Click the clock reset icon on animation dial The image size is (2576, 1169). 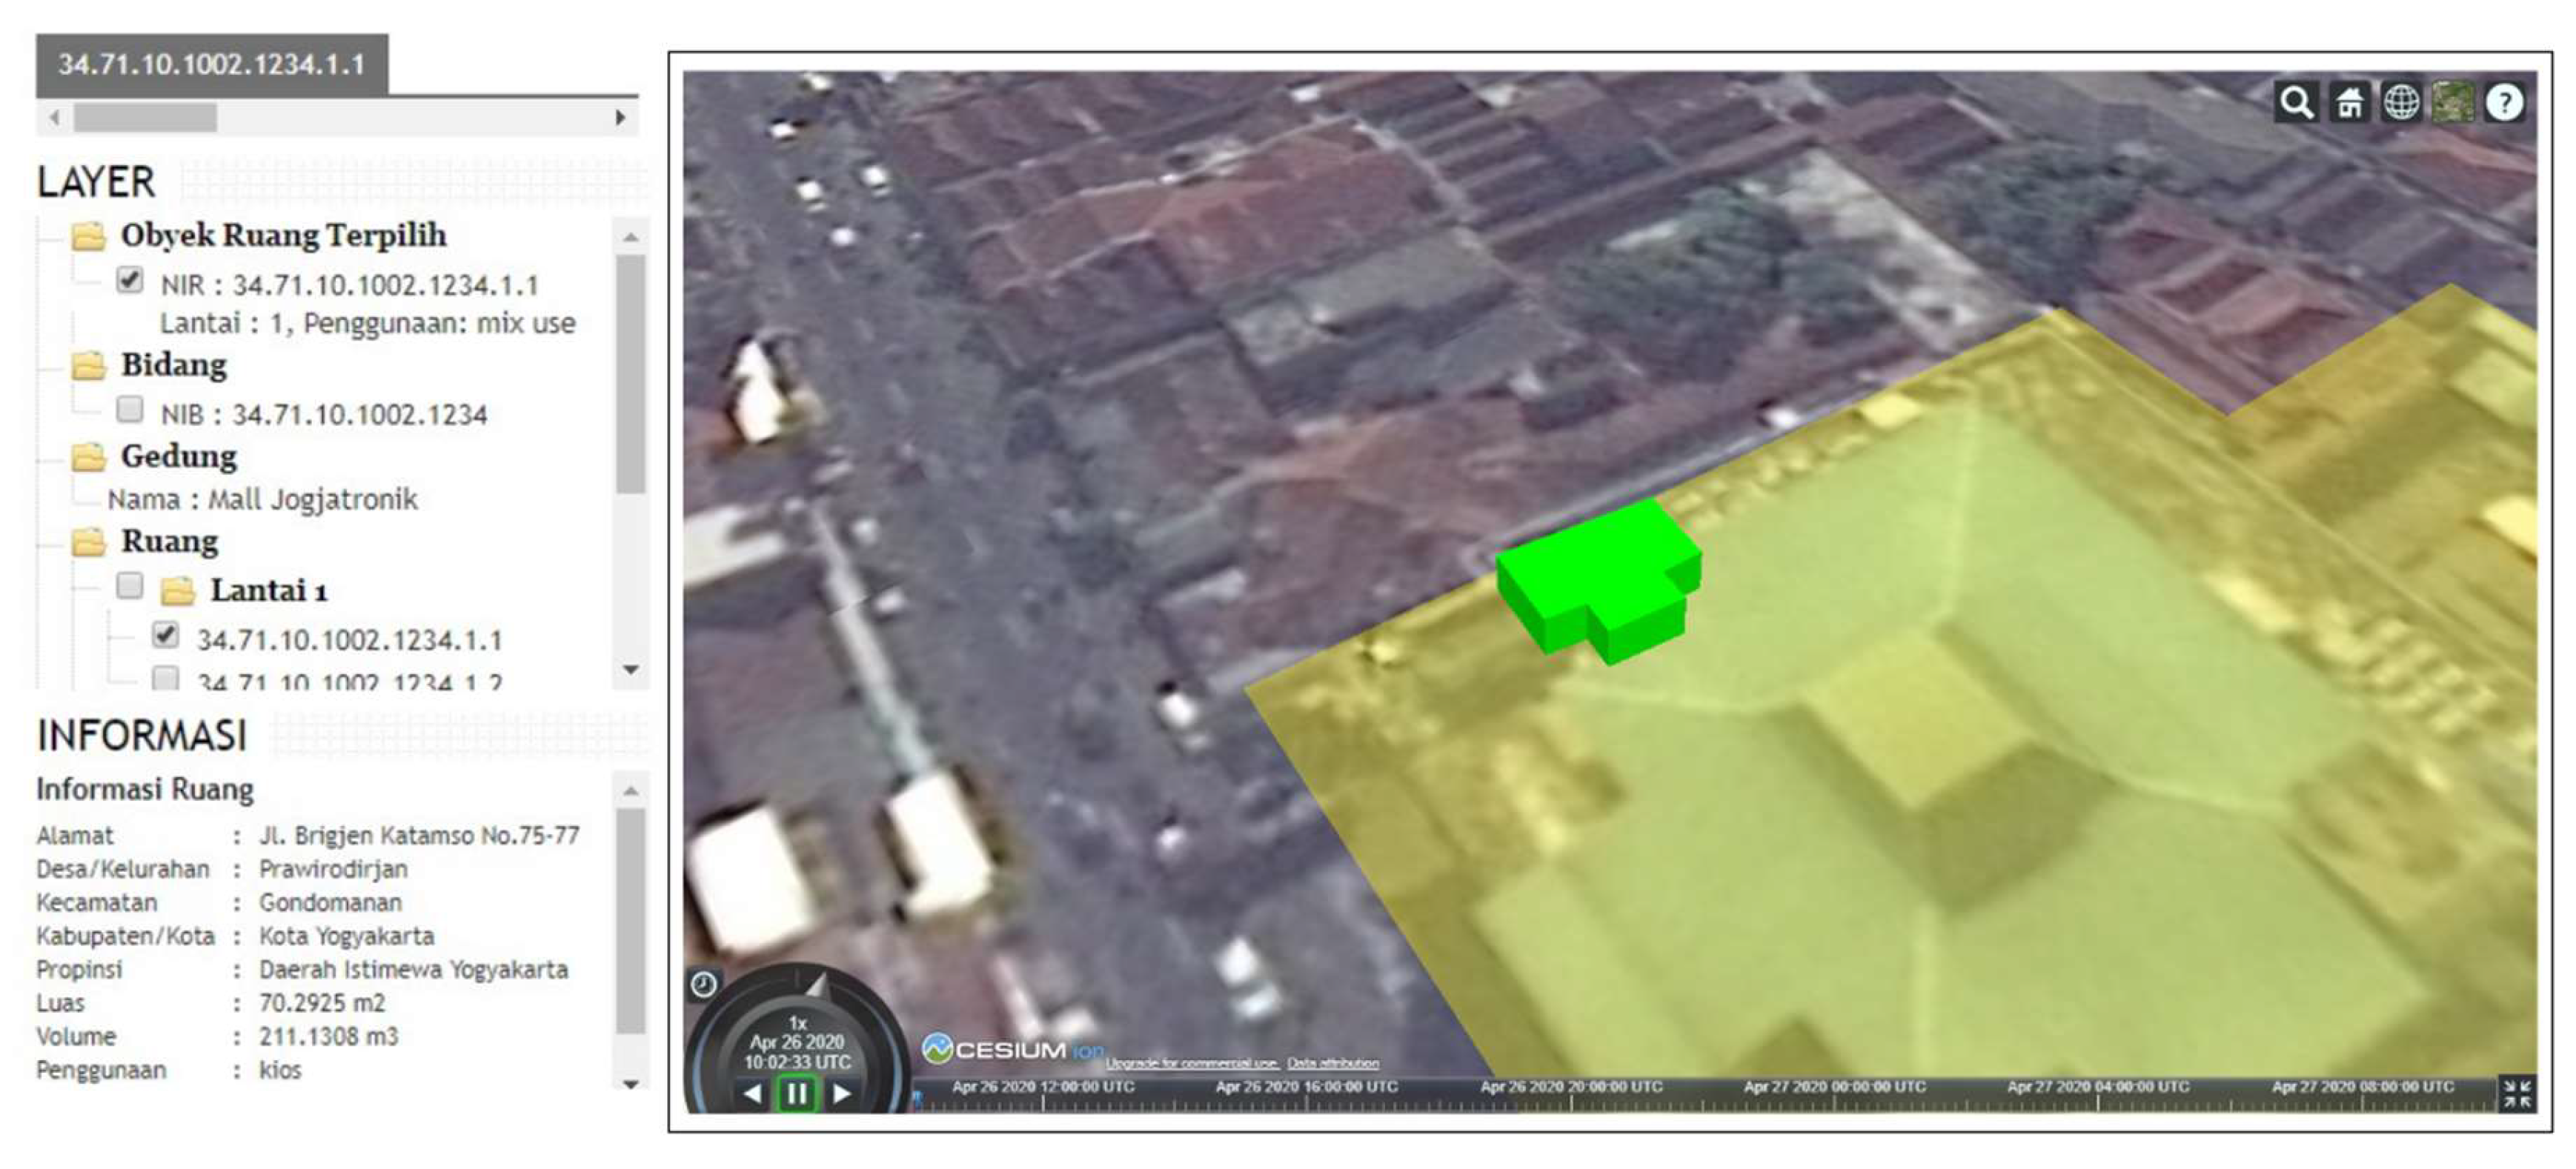click(704, 985)
